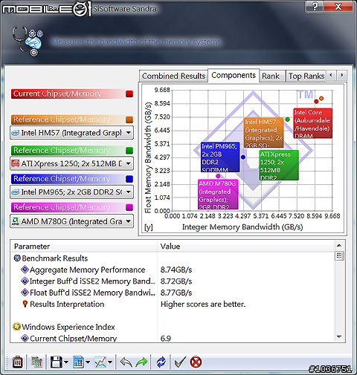Close the SiSoftware Sandra window
The width and height of the screenshot is (357, 375).
click(338, 7)
